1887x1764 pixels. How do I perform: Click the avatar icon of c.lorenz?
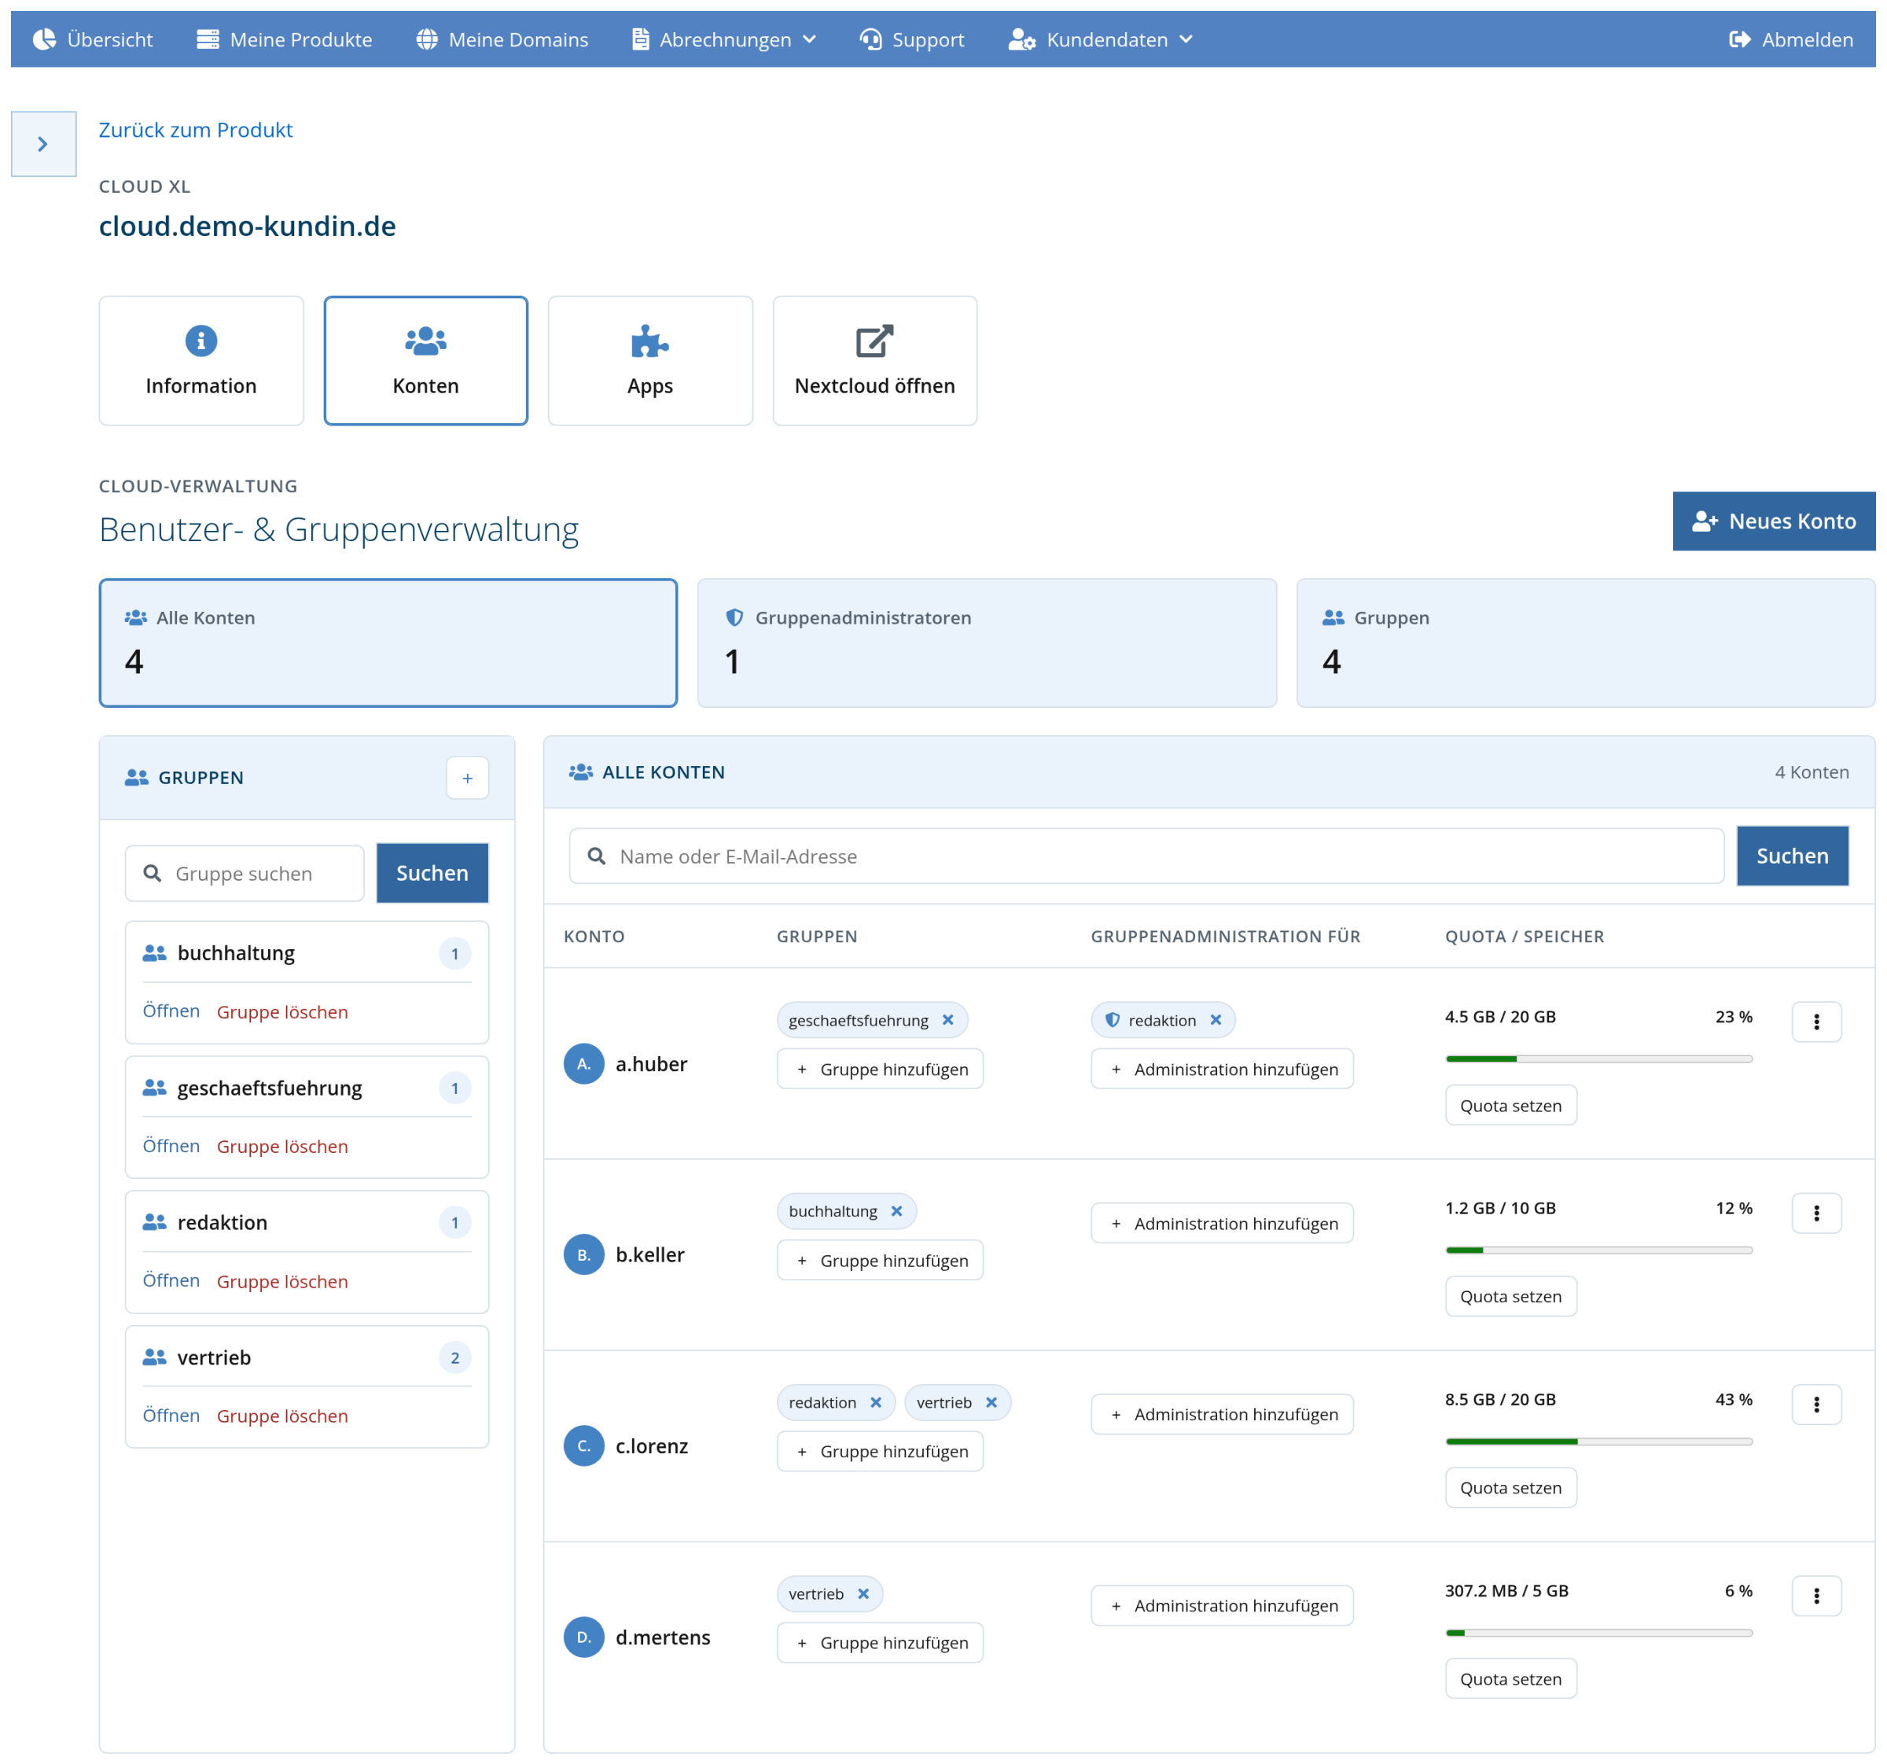coord(583,1445)
